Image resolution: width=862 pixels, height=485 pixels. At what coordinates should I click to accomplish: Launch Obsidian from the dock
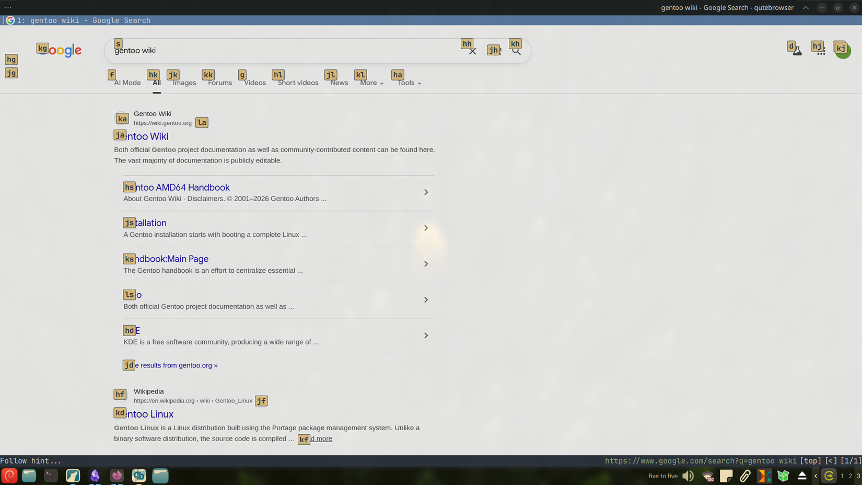tap(95, 476)
